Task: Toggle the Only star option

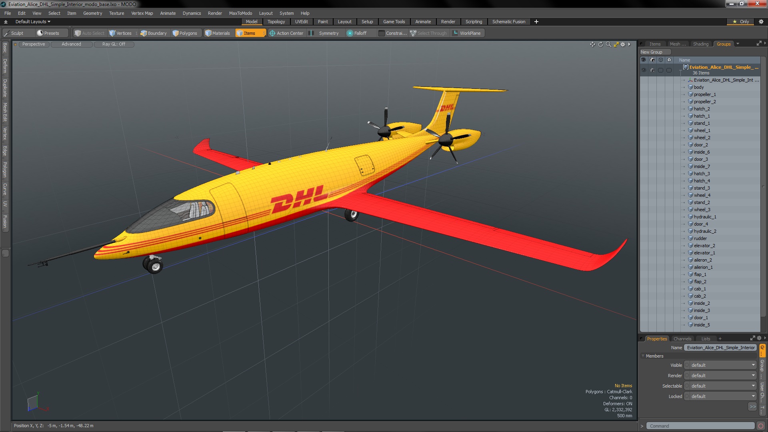Action: (x=741, y=22)
